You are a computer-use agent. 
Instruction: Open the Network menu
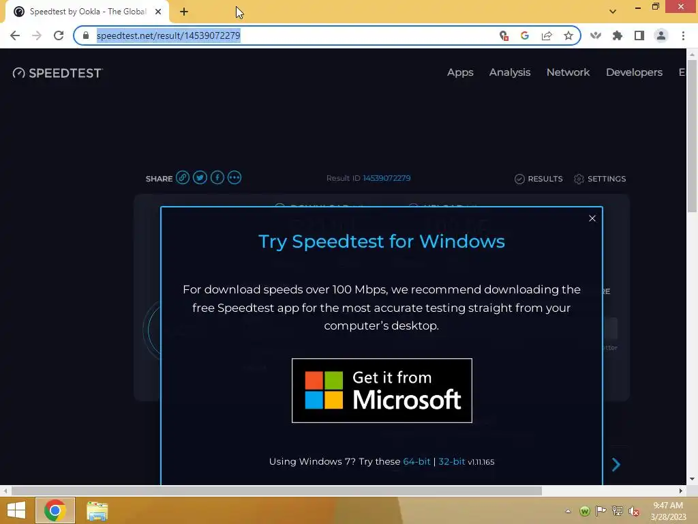tap(568, 72)
